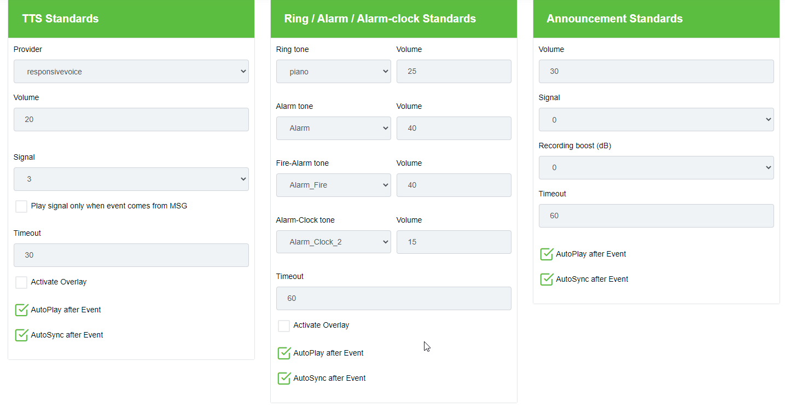Open the TTS Provider dropdown
This screenshot has height=407, width=785.
point(131,72)
